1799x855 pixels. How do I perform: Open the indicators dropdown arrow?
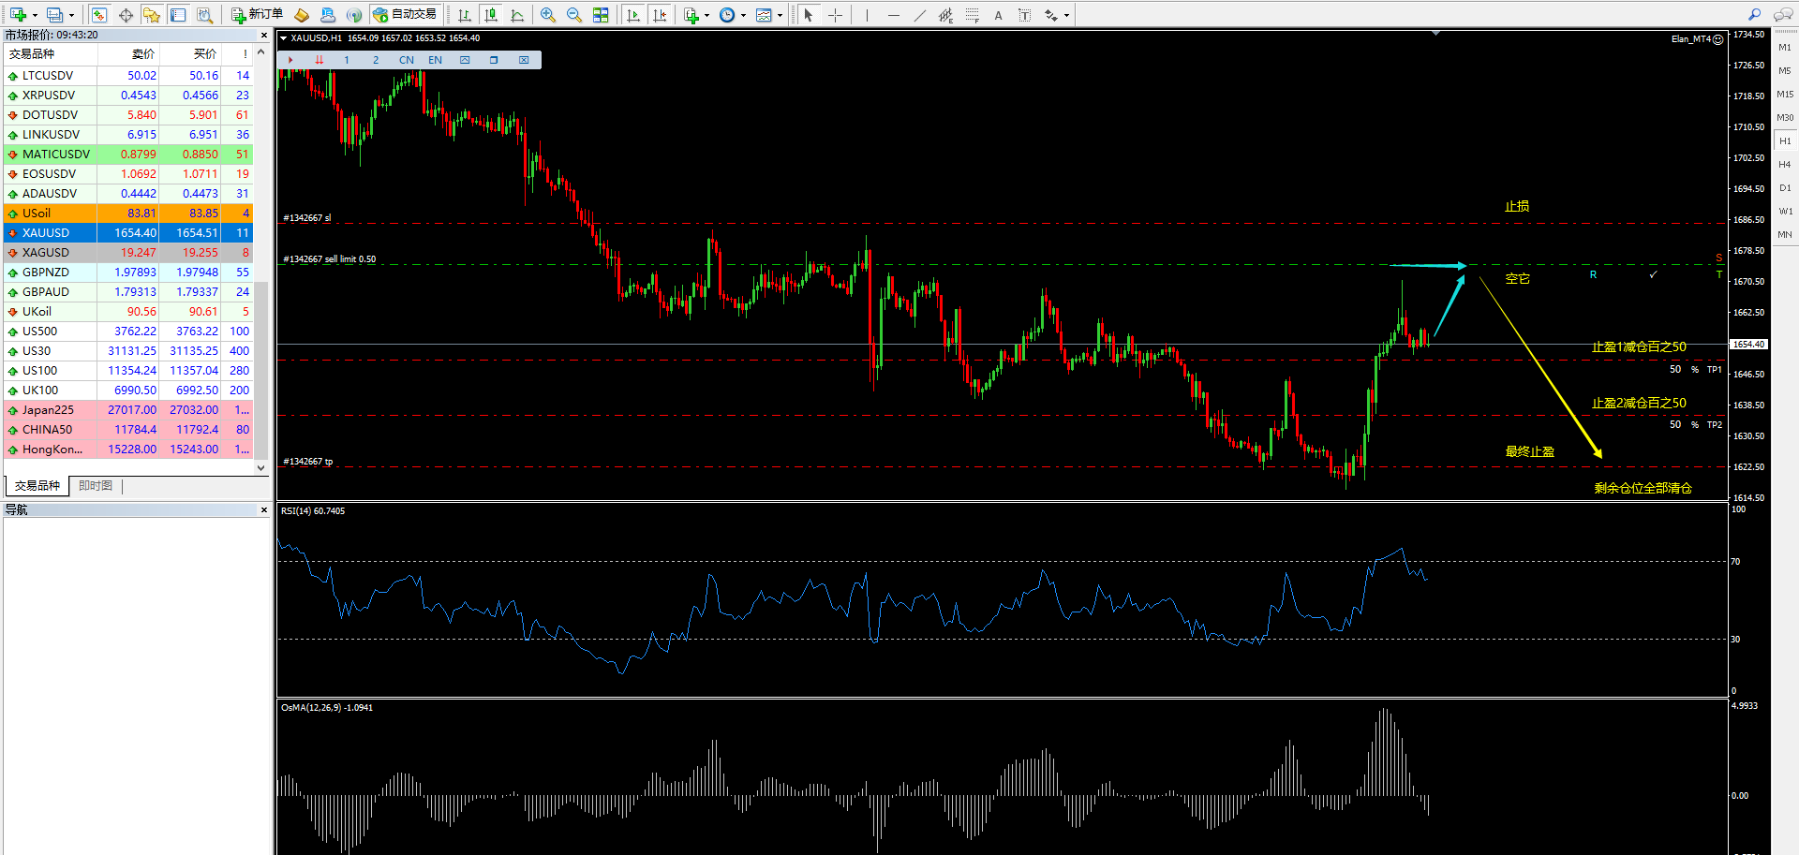coord(781,14)
